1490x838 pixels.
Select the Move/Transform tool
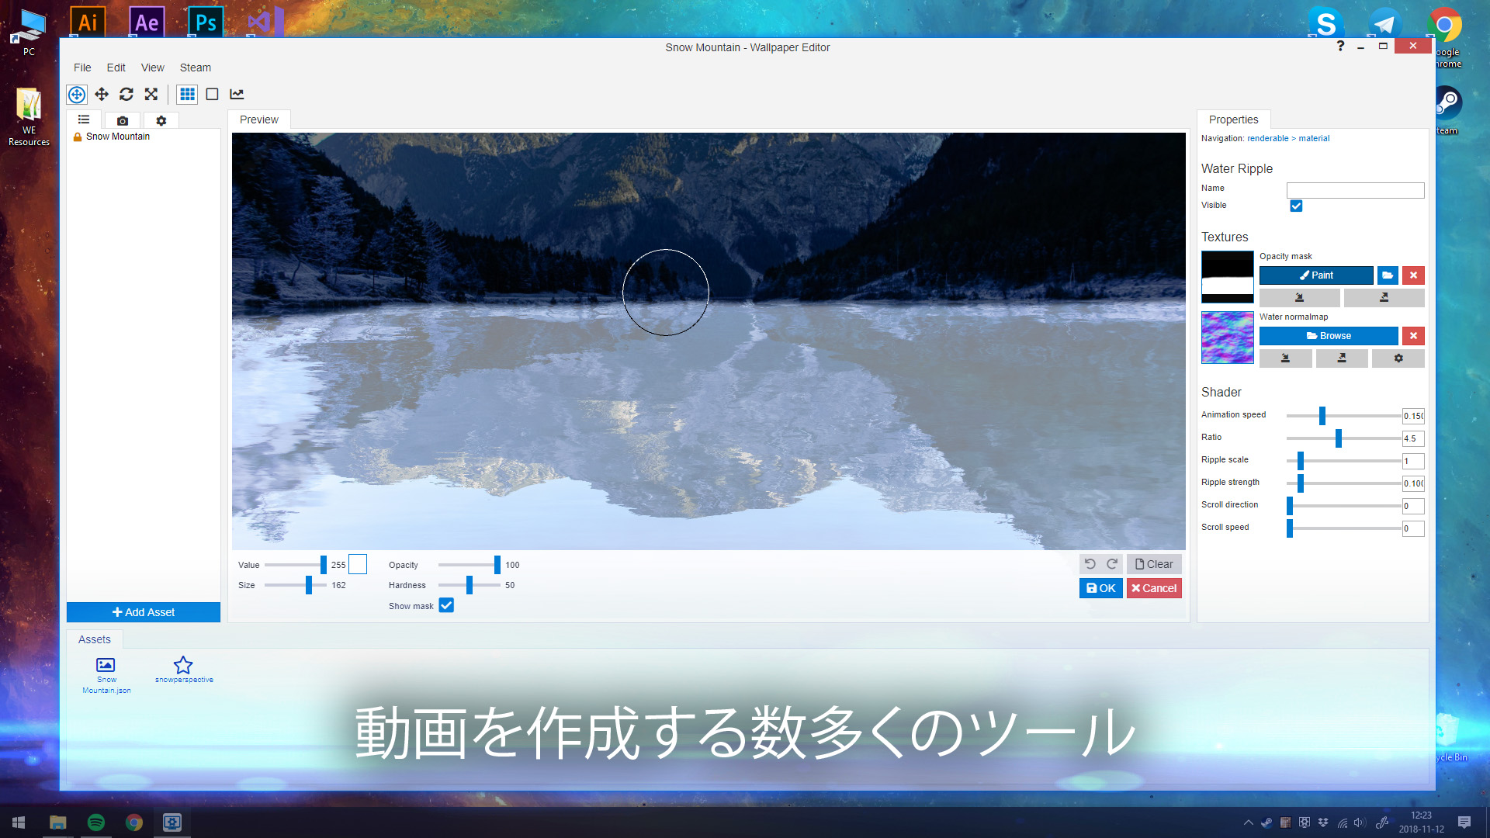pyautogui.click(x=102, y=94)
